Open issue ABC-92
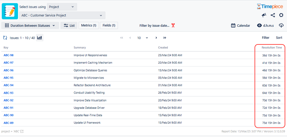Image resolution: width=287 pixels, height=137 pixels. pyautogui.click(x=8, y=100)
